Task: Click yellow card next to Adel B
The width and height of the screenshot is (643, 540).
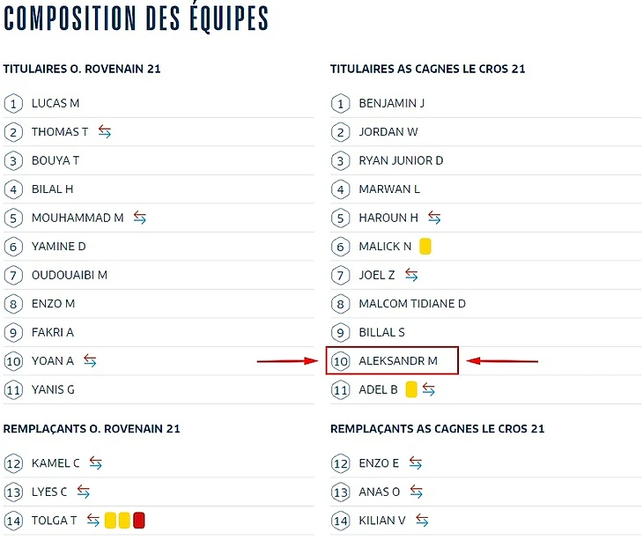Action: (x=411, y=389)
